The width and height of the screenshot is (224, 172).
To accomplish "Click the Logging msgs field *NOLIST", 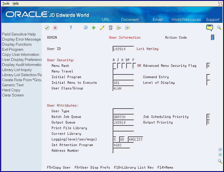I will point(136,139).
